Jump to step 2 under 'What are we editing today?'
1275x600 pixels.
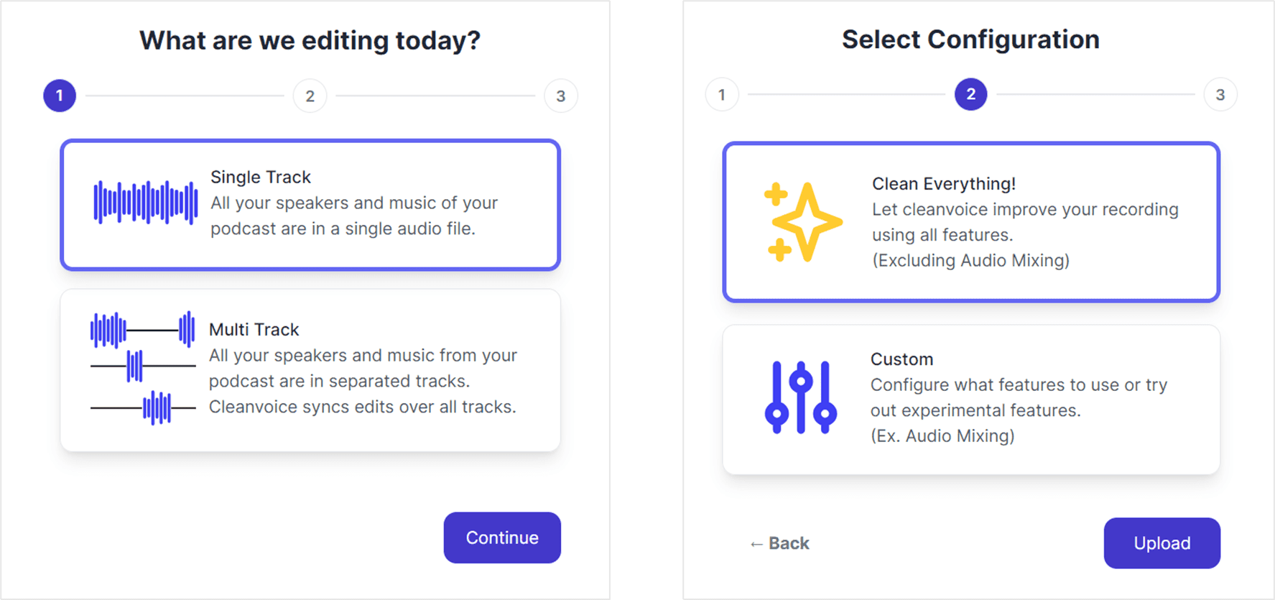310,96
